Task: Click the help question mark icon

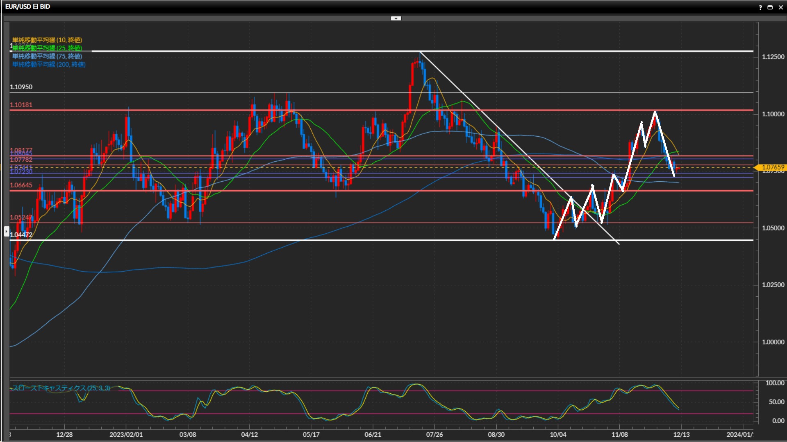Action: click(760, 7)
